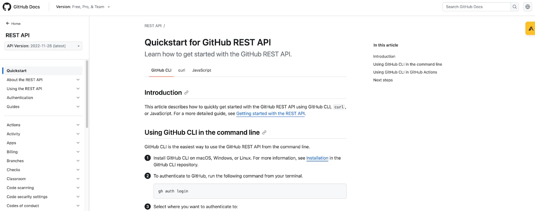Expand the Code scanning sidebar section

[78, 188]
